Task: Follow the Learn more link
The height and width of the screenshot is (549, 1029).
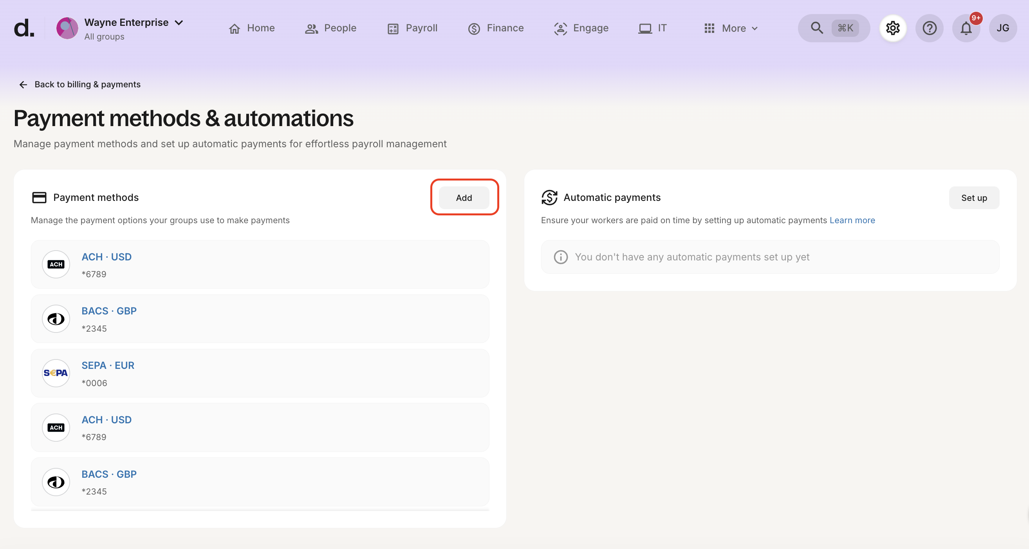Action: [x=852, y=220]
